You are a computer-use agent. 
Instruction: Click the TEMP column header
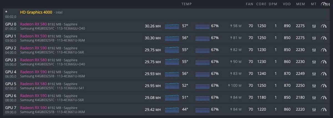click(186, 4)
